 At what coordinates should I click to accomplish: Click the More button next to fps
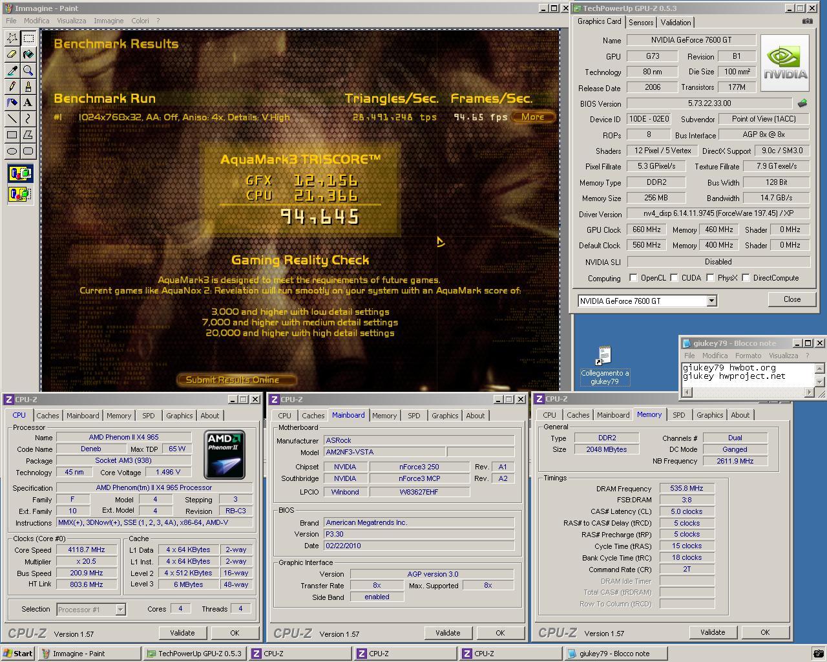coord(533,117)
